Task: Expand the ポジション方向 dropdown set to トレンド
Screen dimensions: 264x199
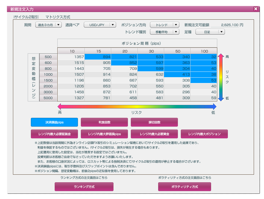Action: click(165, 25)
